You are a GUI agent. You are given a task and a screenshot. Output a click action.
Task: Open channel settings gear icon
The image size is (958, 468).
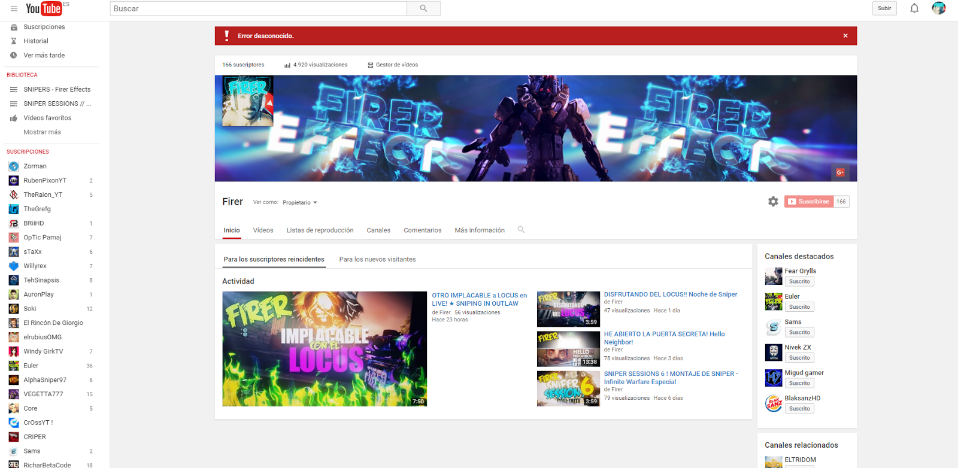click(x=773, y=202)
